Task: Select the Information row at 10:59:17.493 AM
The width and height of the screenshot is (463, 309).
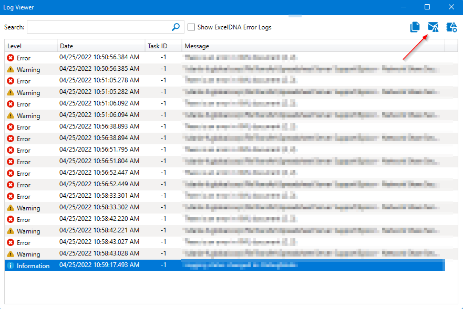Action: point(225,265)
